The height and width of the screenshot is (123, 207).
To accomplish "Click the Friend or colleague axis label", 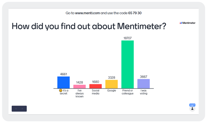I will 127,92.
